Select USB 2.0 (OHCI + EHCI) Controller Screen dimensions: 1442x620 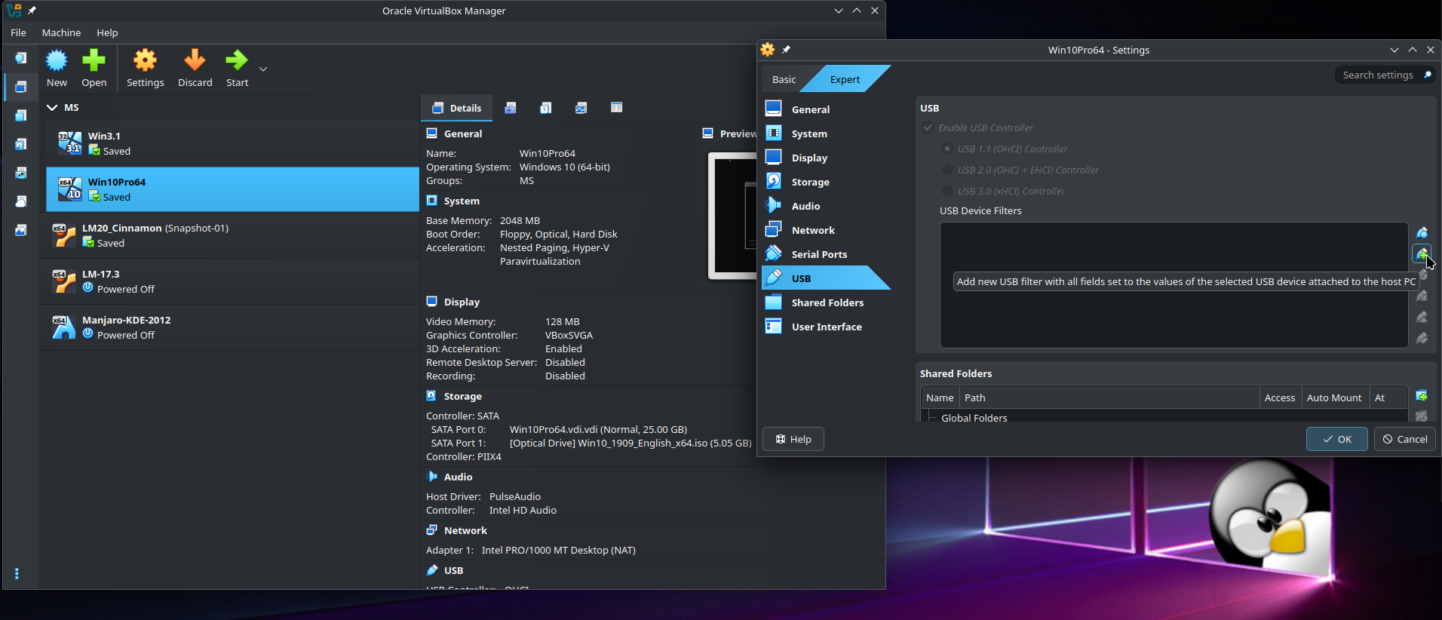pos(947,170)
